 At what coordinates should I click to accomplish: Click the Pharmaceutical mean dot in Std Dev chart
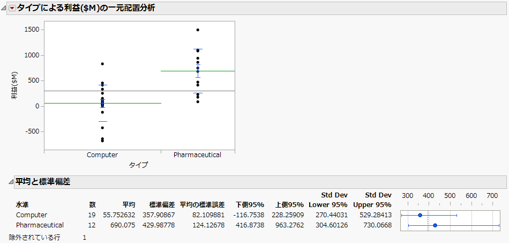pyautogui.click(x=435, y=225)
